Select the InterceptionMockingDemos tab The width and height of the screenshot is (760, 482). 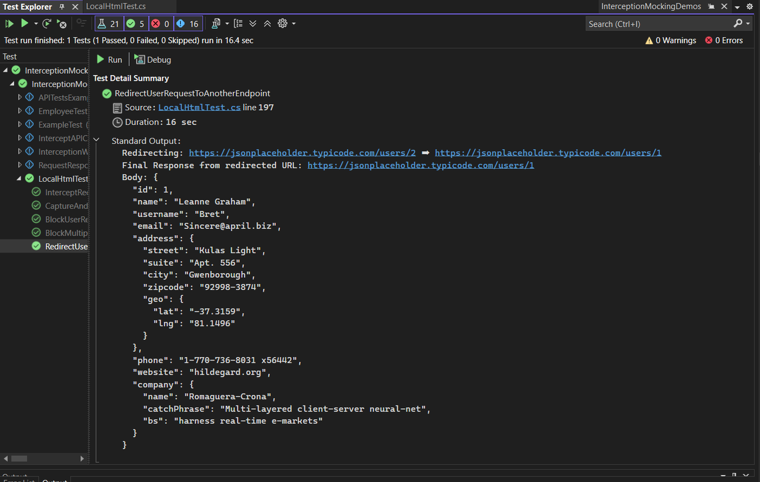[x=651, y=7]
